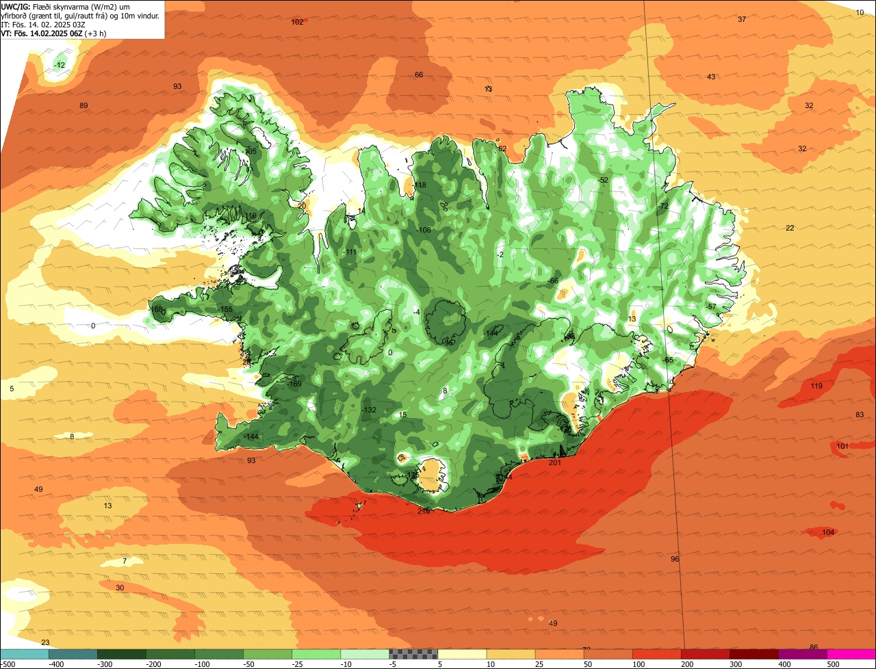Image resolution: width=876 pixels, height=669 pixels.
Task: Click the initial time 'IT: Fös. 14. 02. 2025 03Z'
Action: (43, 25)
